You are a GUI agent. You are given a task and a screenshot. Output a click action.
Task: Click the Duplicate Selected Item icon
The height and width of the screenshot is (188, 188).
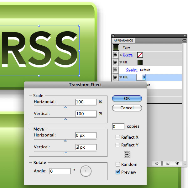coord(168,163)
